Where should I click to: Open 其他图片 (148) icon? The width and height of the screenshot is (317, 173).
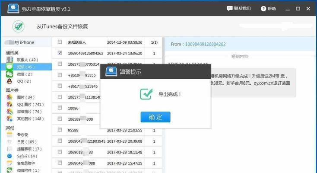10,119
